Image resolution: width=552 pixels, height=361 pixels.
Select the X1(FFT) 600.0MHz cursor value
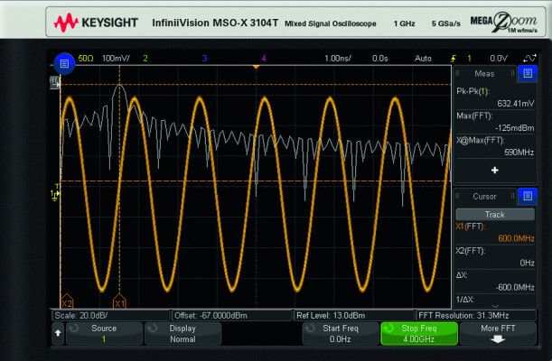pyautogui.click(x=495, y=233)
